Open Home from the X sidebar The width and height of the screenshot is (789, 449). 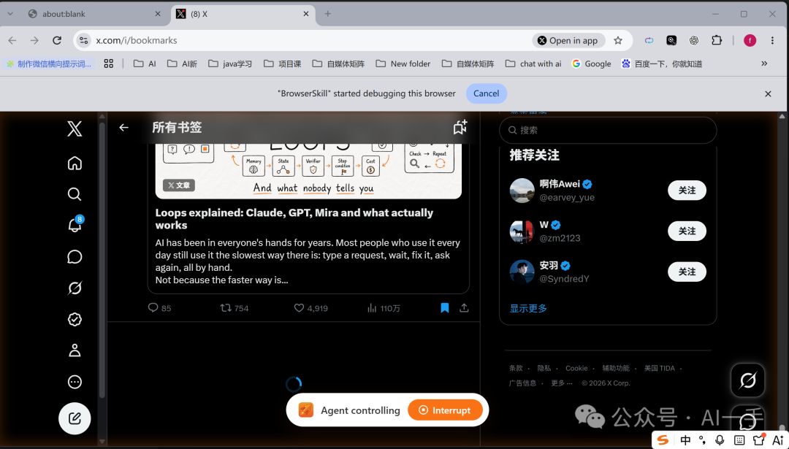[x=75, y=163]
